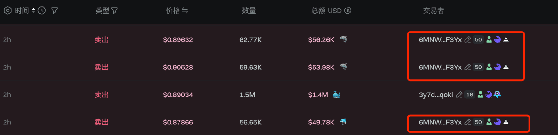Click the white triangle icon in the first row
Image resolution: width=558 pixels, height=135 pixels.
click(x=506, y=39)
